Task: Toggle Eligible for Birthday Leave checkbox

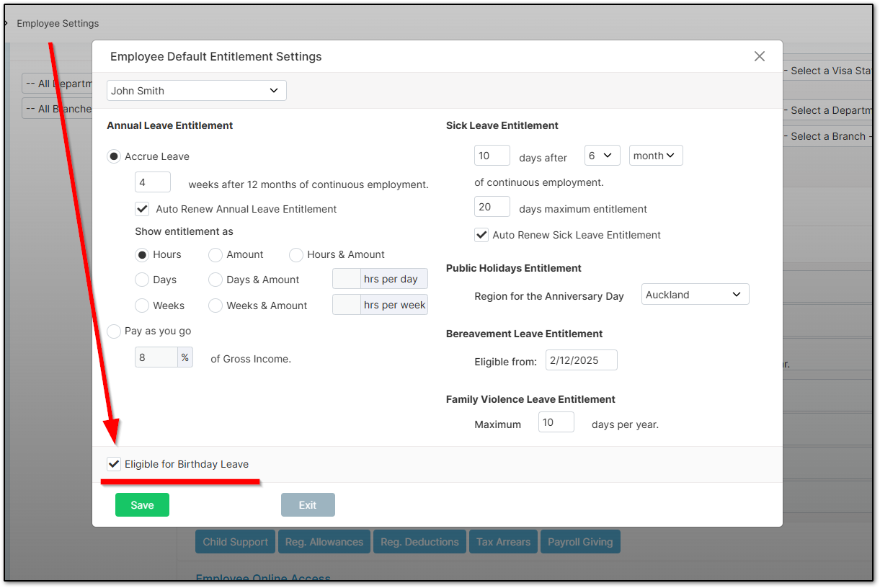Action: pyautogui.click(x=114, y=464)
